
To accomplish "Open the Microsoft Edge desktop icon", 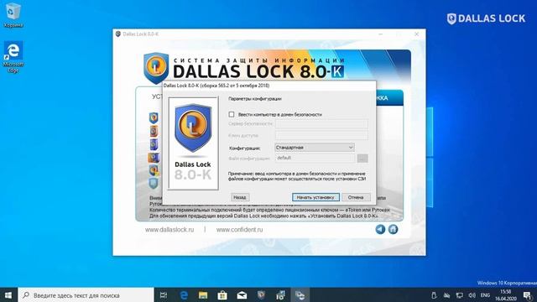I will tap(13, 57).
